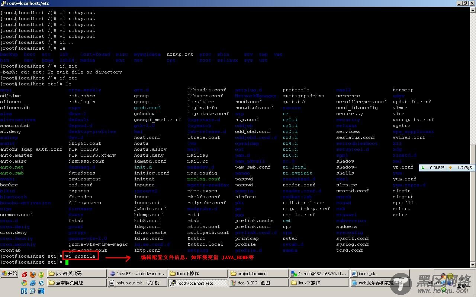Launch Firefox from the quick launch bar

tap(33, 275)
